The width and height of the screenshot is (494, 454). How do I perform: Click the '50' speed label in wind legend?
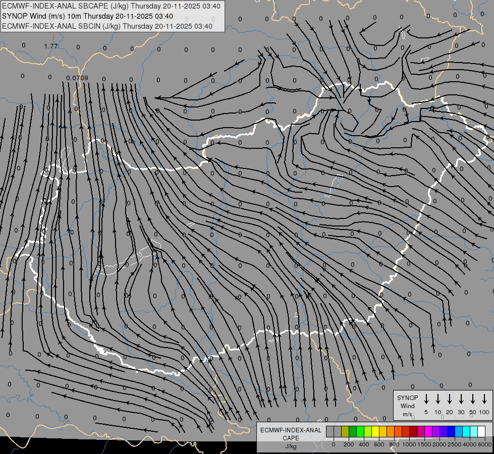tap(473, 412)
